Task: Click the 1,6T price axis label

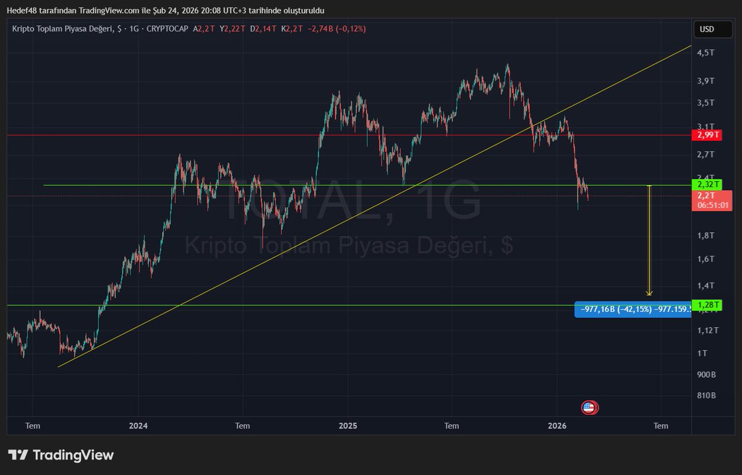Action: [x=706, y=259]
